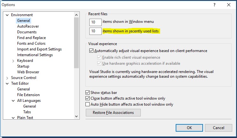Open Fonts and Colors settings
Screen dimensions: 237x138
tap(31, 43)
